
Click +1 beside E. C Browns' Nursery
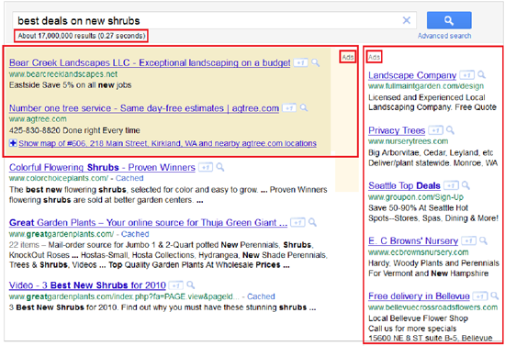[x=468, y=240]
